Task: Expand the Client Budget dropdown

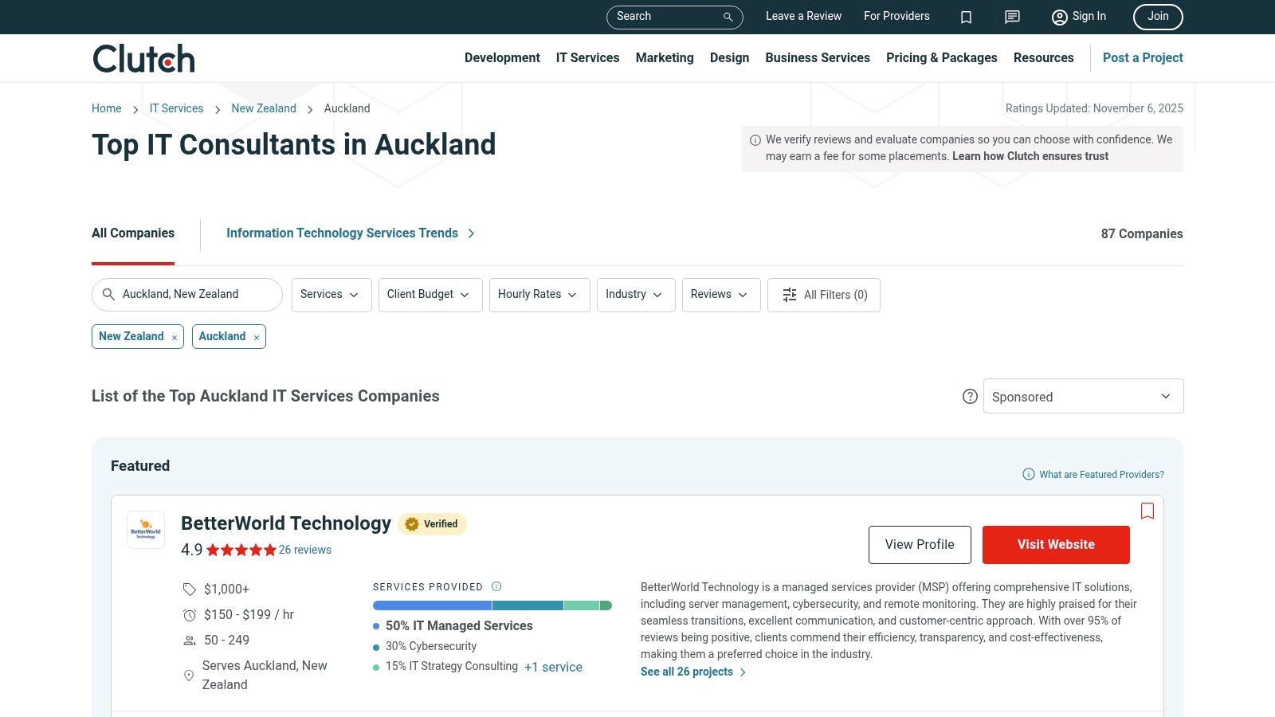Action: 430,295
